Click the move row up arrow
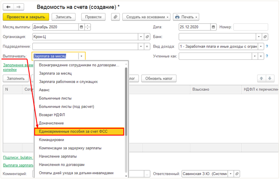 point(261,78)
